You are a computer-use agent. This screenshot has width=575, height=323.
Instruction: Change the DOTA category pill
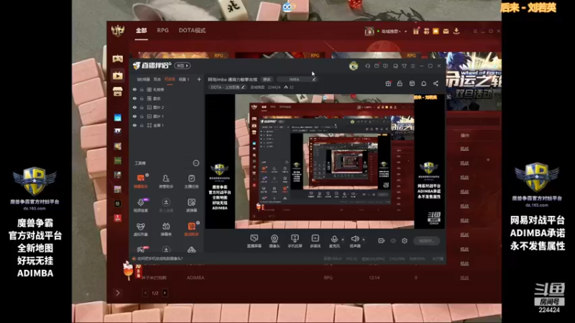tap(228, 87)
